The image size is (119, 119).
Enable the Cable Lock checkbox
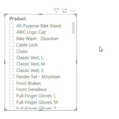(11, 45)
